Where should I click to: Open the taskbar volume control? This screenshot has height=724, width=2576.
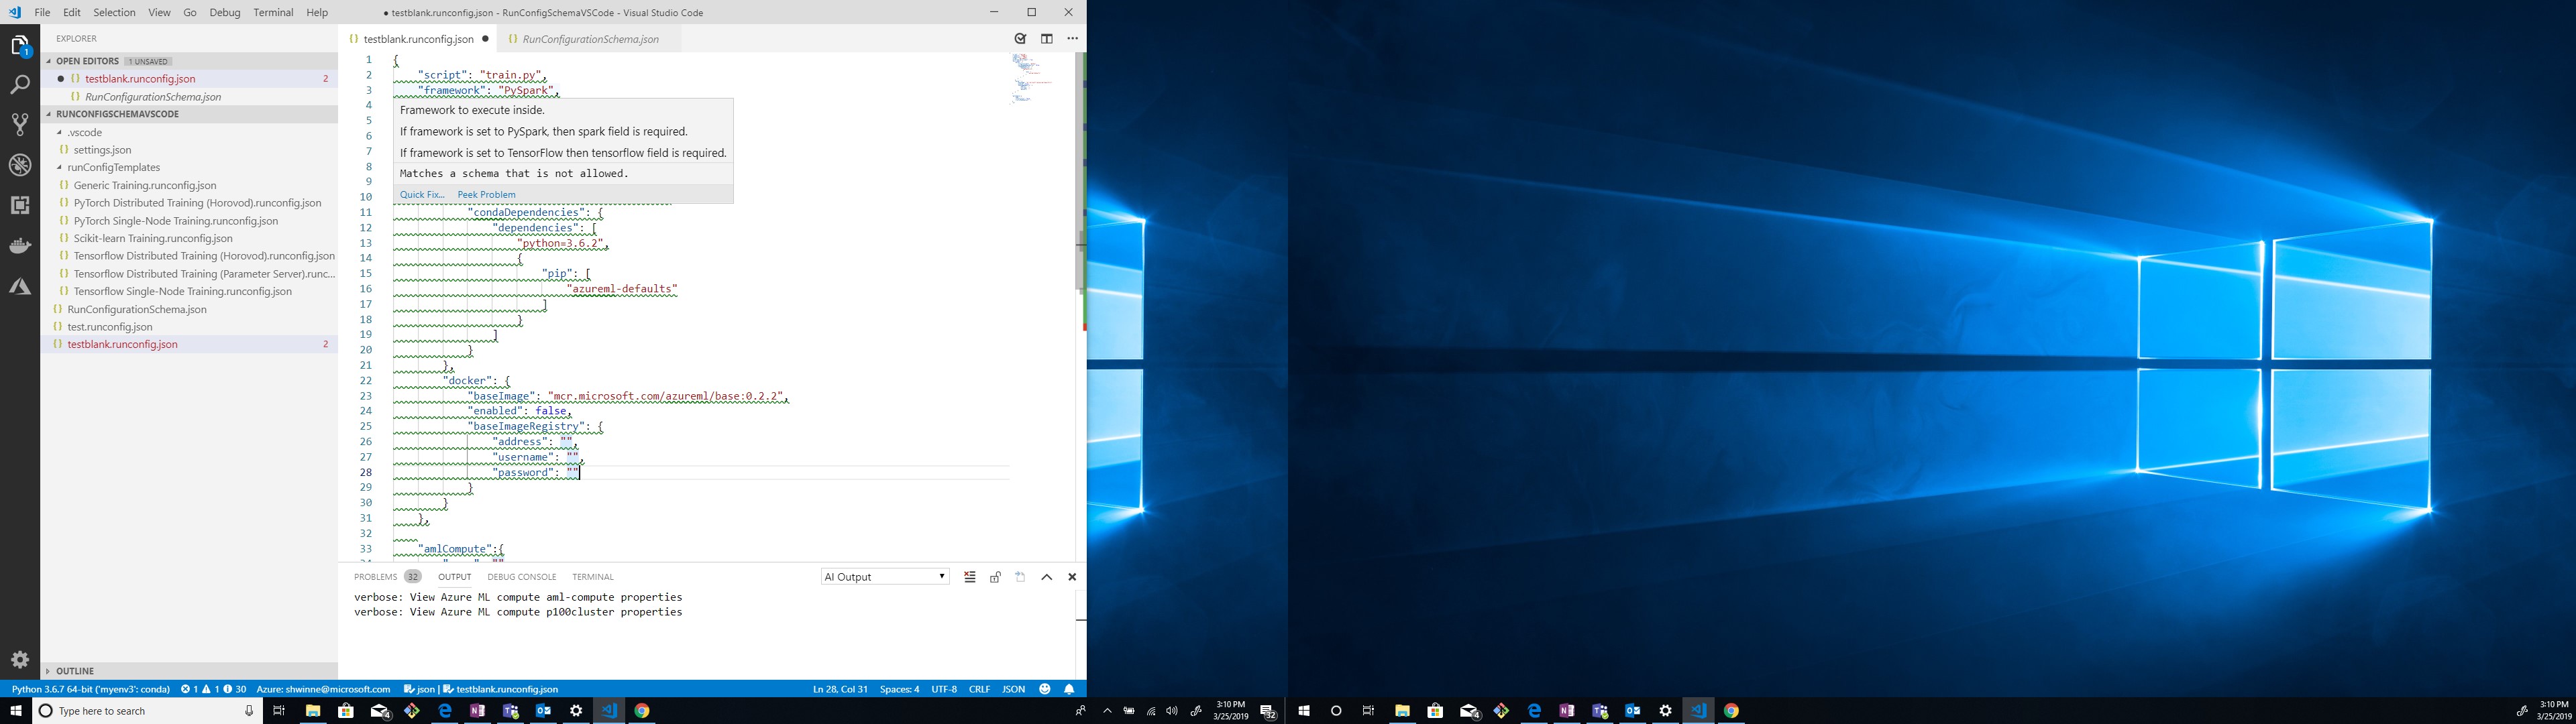(1172, 711)
